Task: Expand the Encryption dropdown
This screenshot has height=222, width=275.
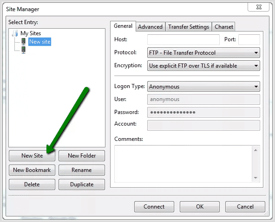Action: pyautogui.click(x=203, y=66)
